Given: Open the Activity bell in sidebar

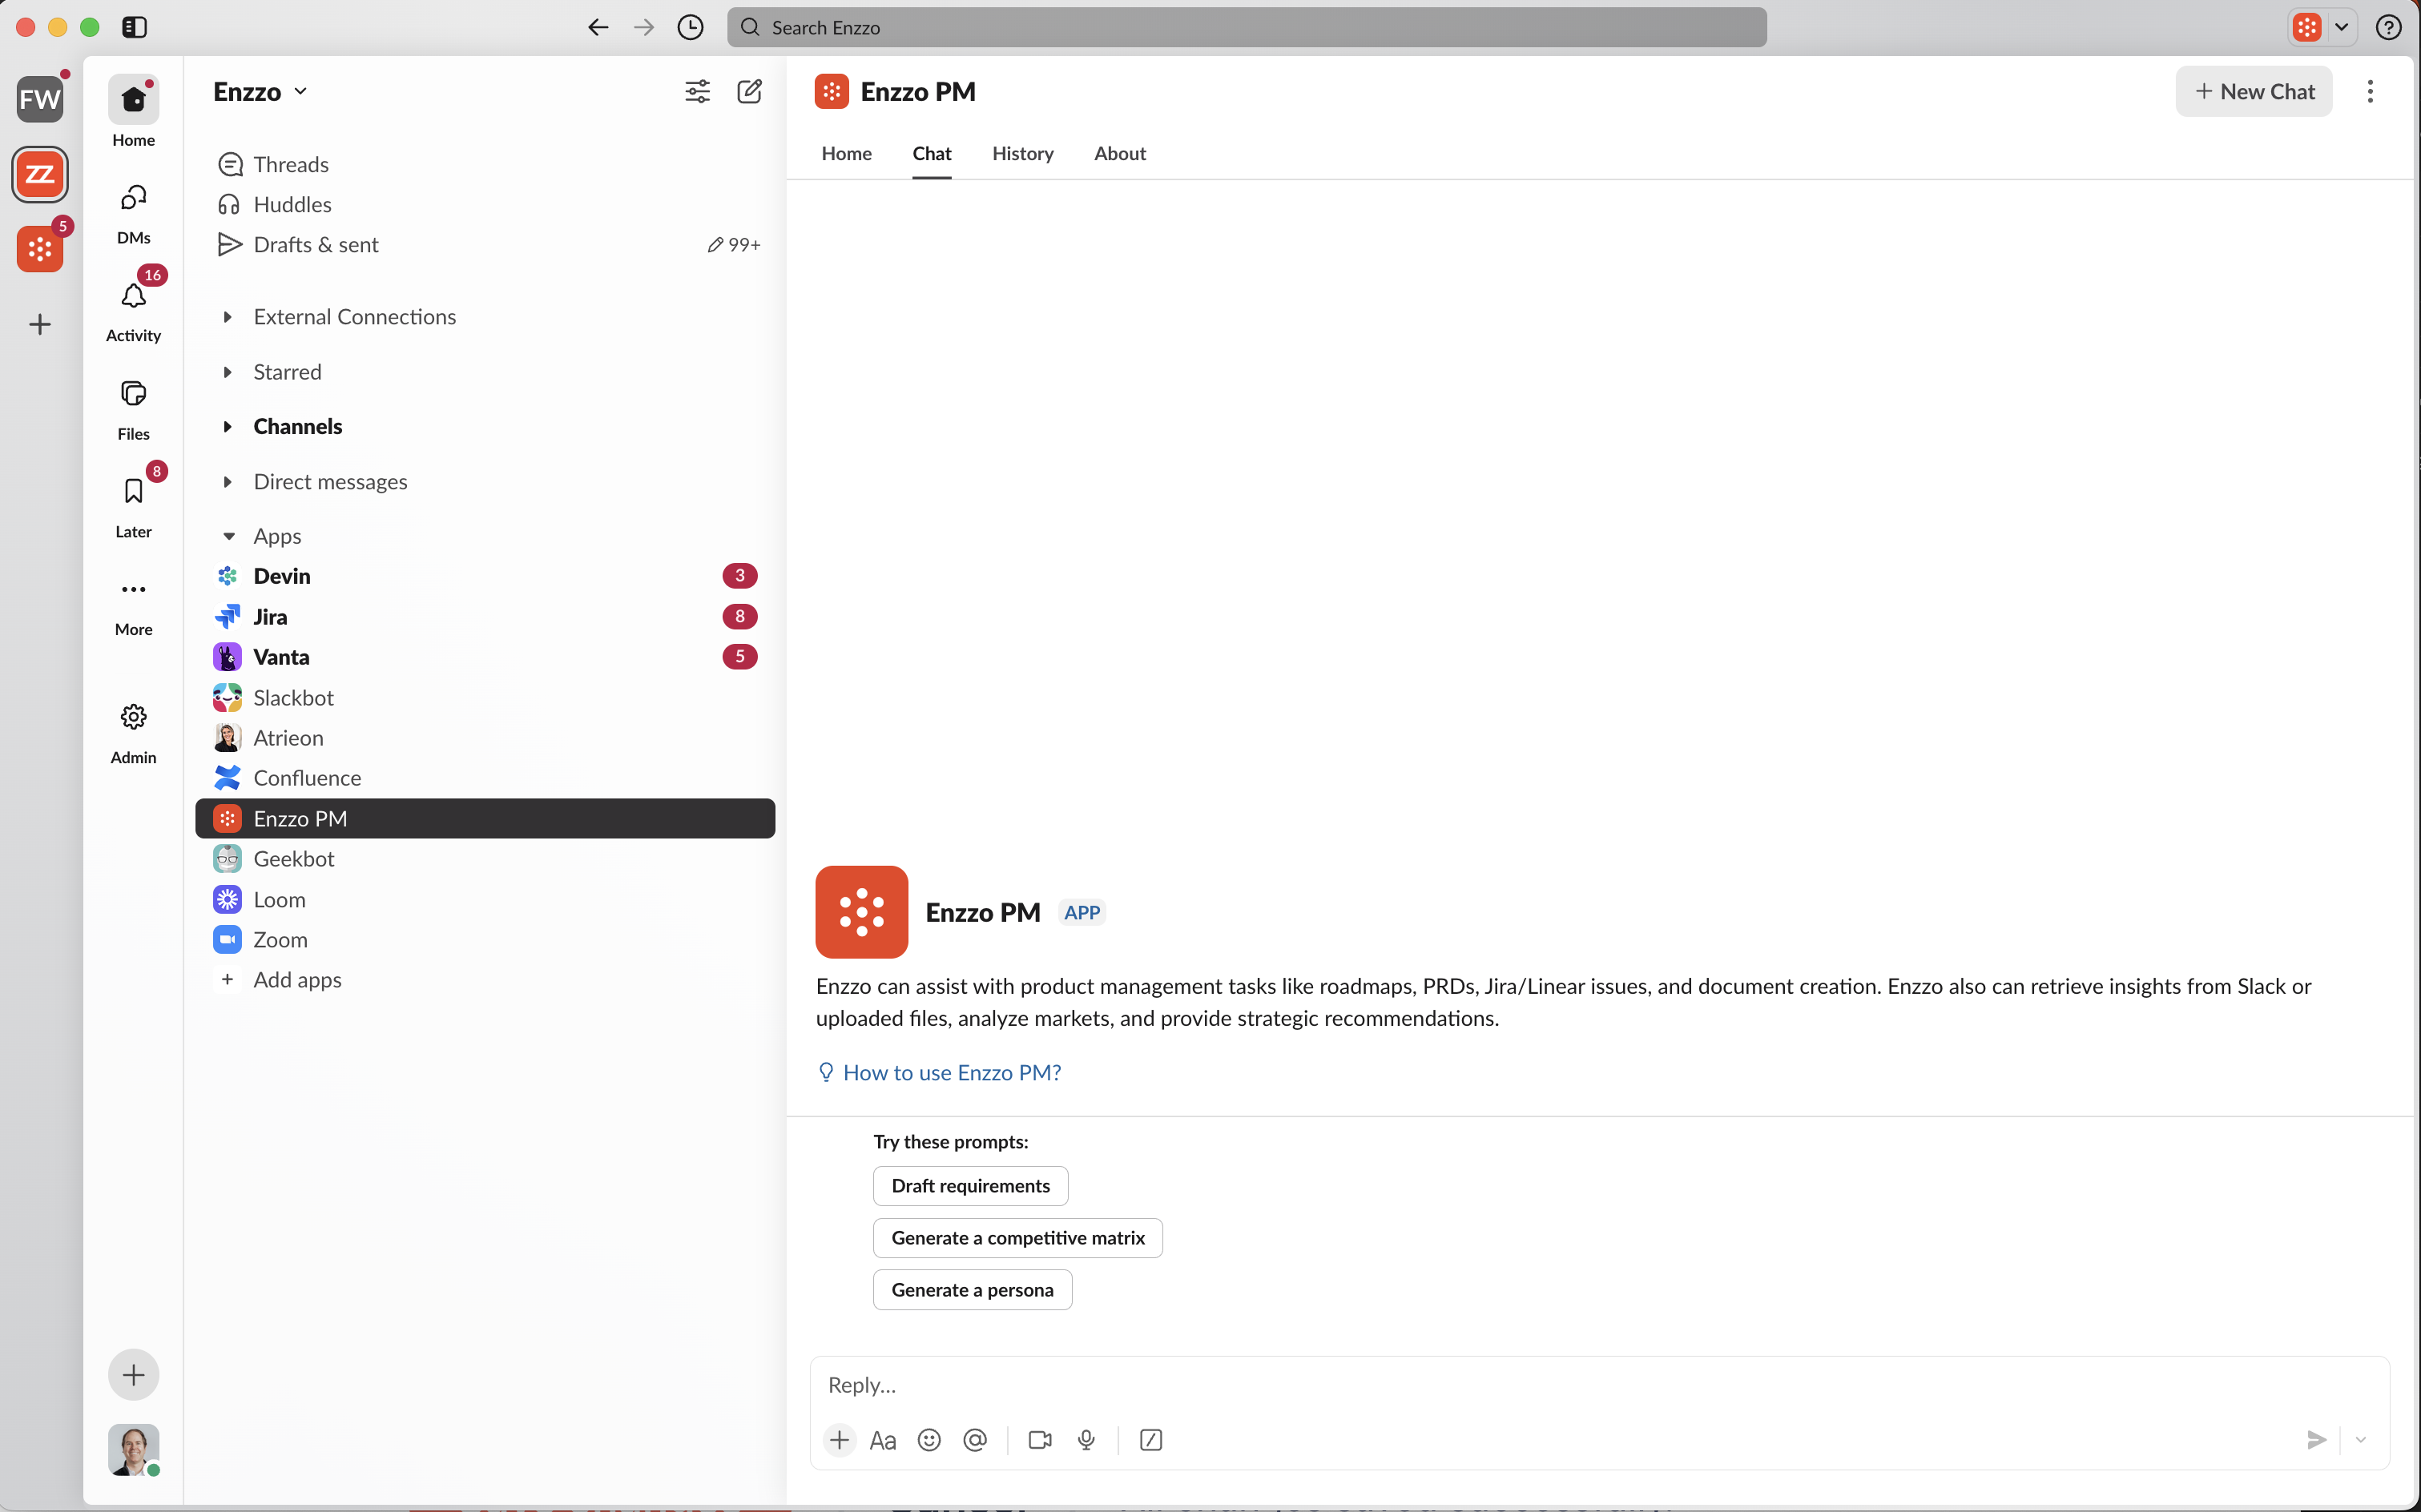Looking at the screenshot, I should point(133,298).
